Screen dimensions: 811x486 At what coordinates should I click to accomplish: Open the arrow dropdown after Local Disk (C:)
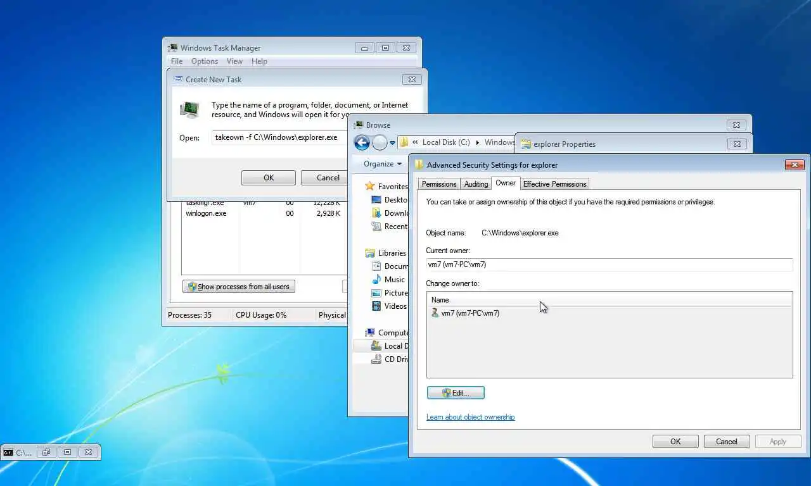point(478,142)
